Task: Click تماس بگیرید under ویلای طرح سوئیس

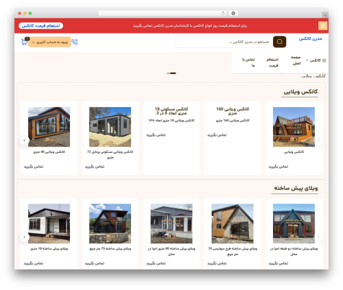Action: (217, 263)
